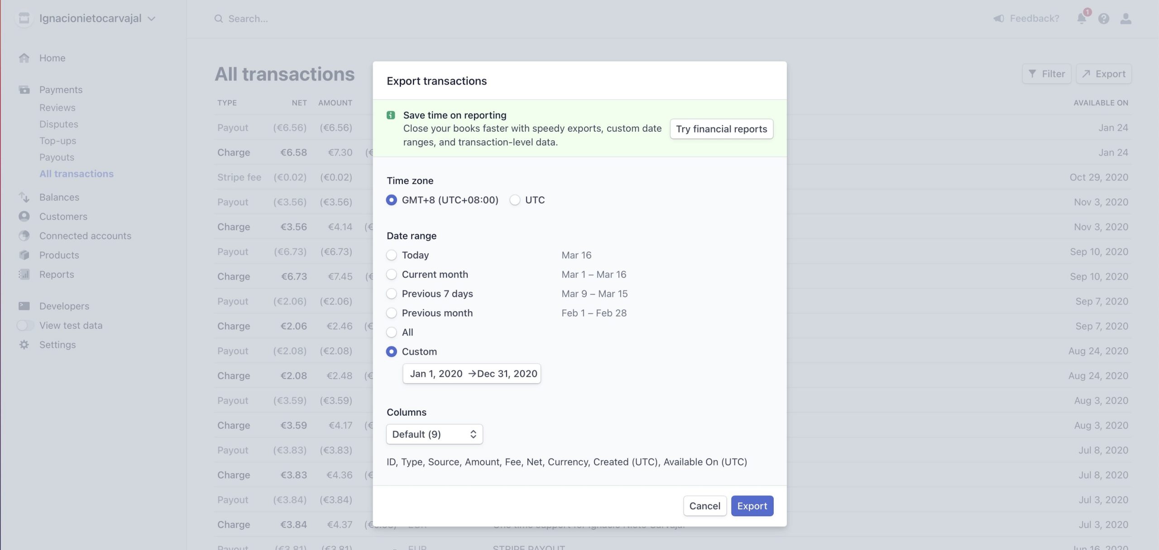1159x550 pixels.
Task: Click the Products box icon
Action: click(24, 255)
